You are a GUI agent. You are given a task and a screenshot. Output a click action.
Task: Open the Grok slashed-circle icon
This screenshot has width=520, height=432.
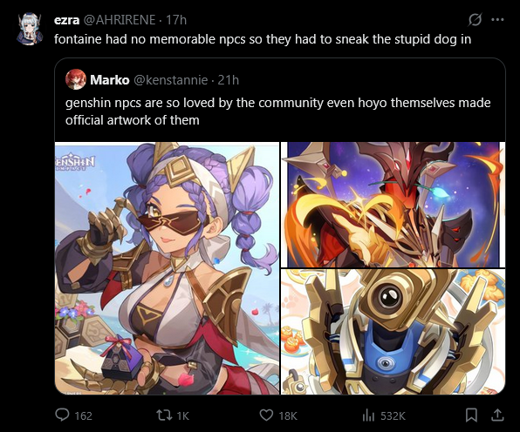(x=475, y=20)
